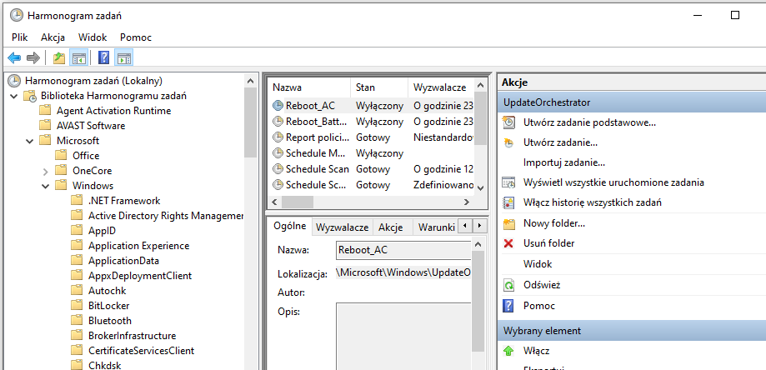Click Włącz historię wszystkich zadań
The height and width of the screenshot is (370, 766).
tap(593, 202)
